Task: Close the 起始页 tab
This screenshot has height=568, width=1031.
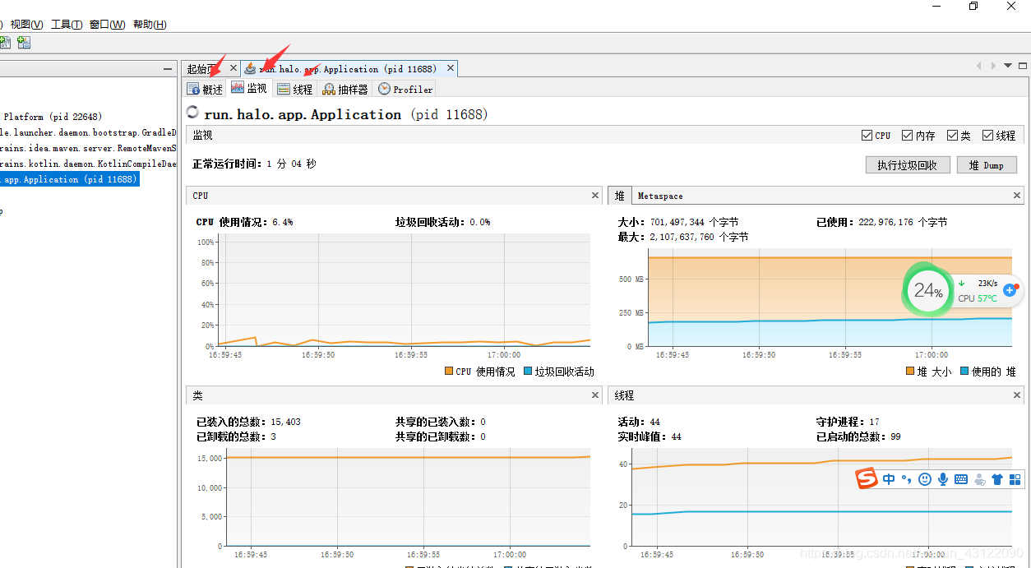Action: [233, 68]
